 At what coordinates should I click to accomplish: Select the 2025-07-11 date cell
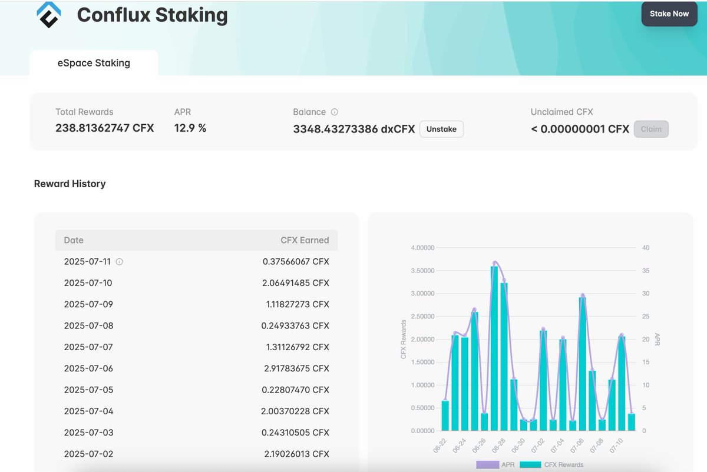click(x=88, y=261)
